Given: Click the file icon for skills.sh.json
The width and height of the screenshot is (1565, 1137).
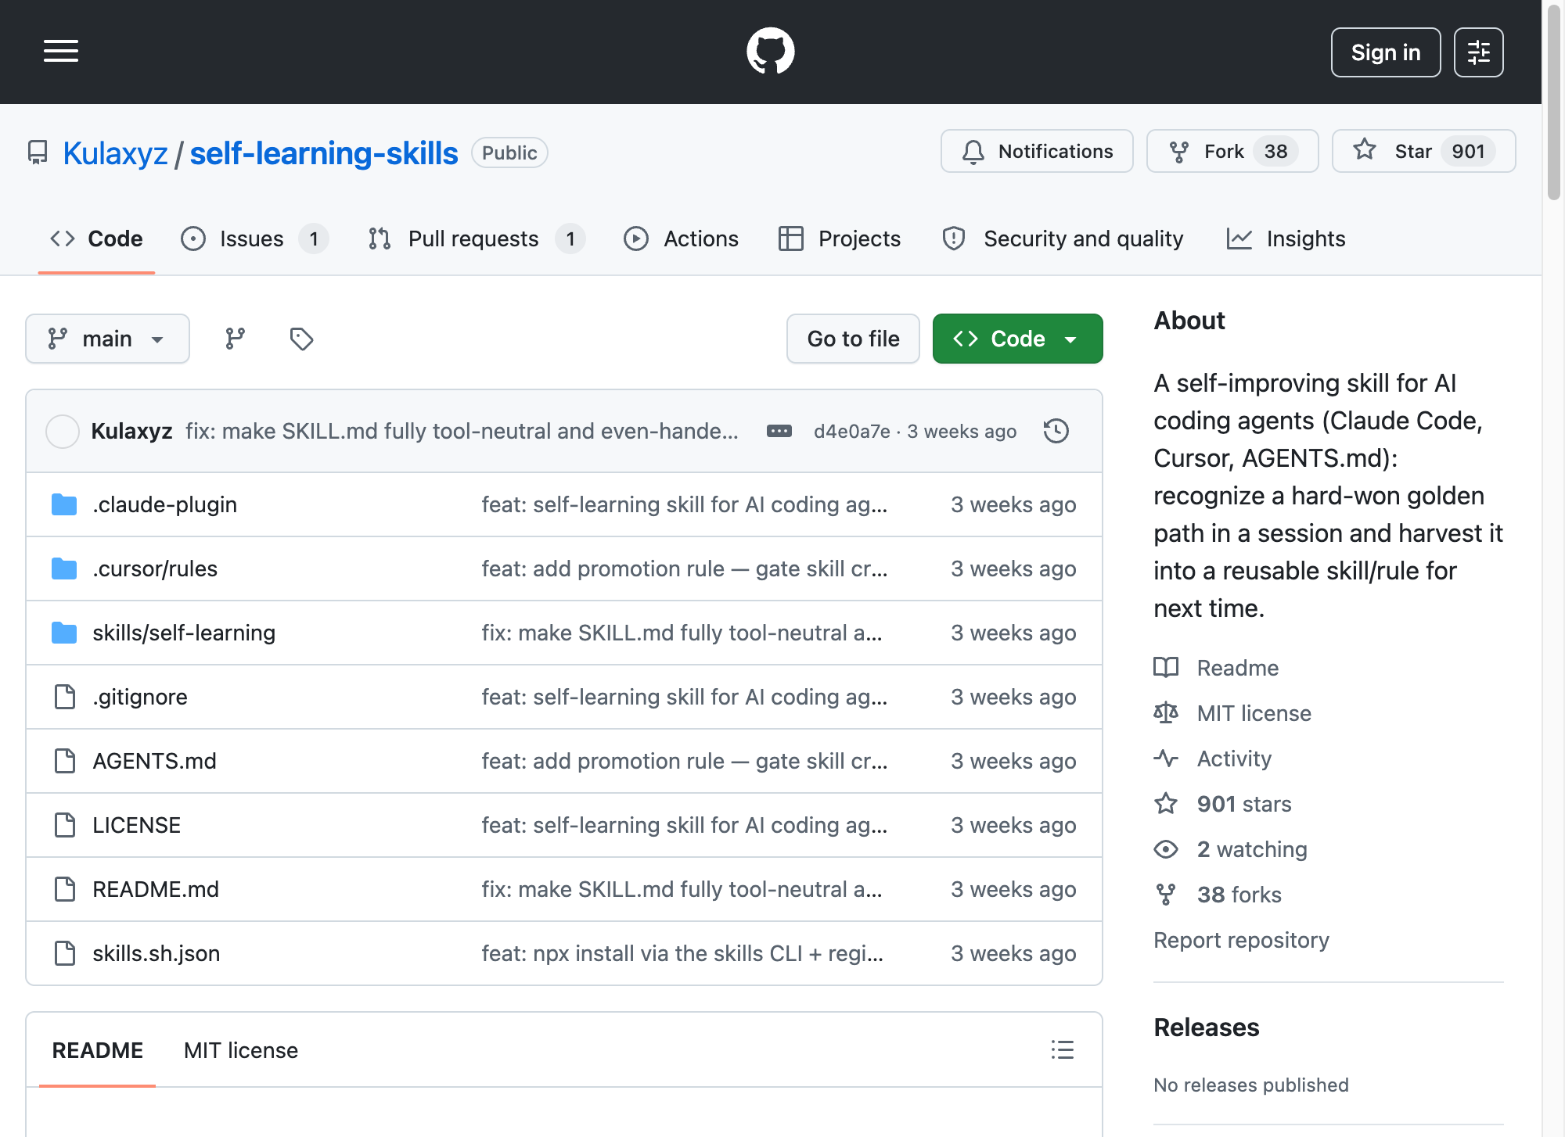Looking at the screenshot, I should click(65, 953).
